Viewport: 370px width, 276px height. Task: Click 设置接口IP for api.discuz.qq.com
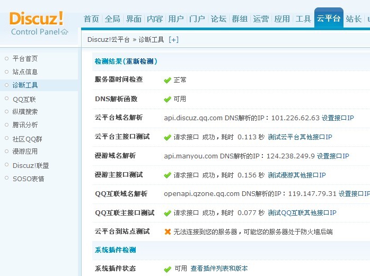pos(338,118)
